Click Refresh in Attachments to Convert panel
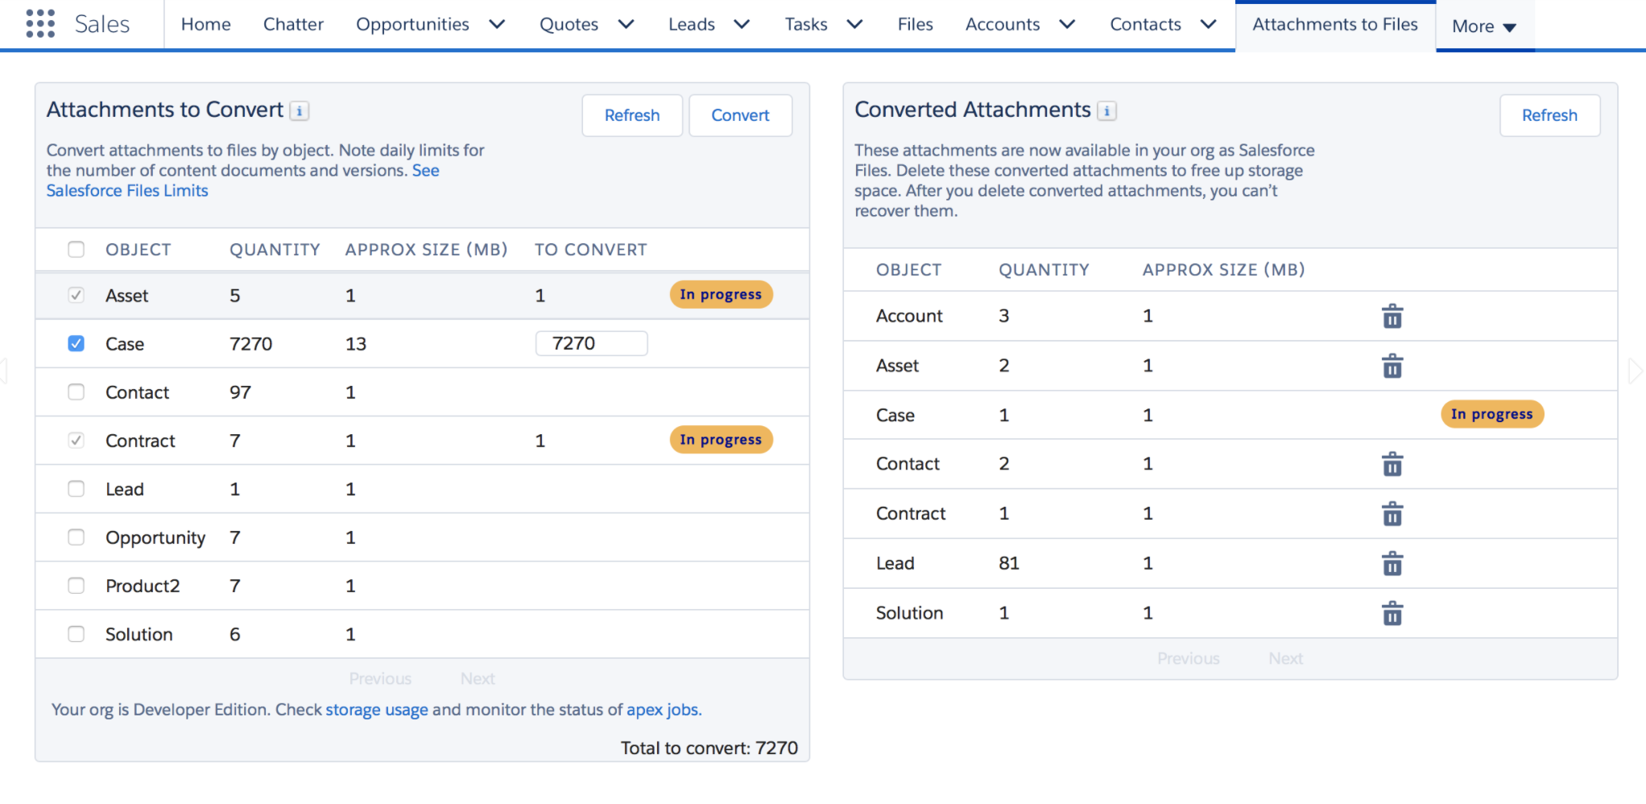The image size is (1646, 804). (x=632, y=115)
